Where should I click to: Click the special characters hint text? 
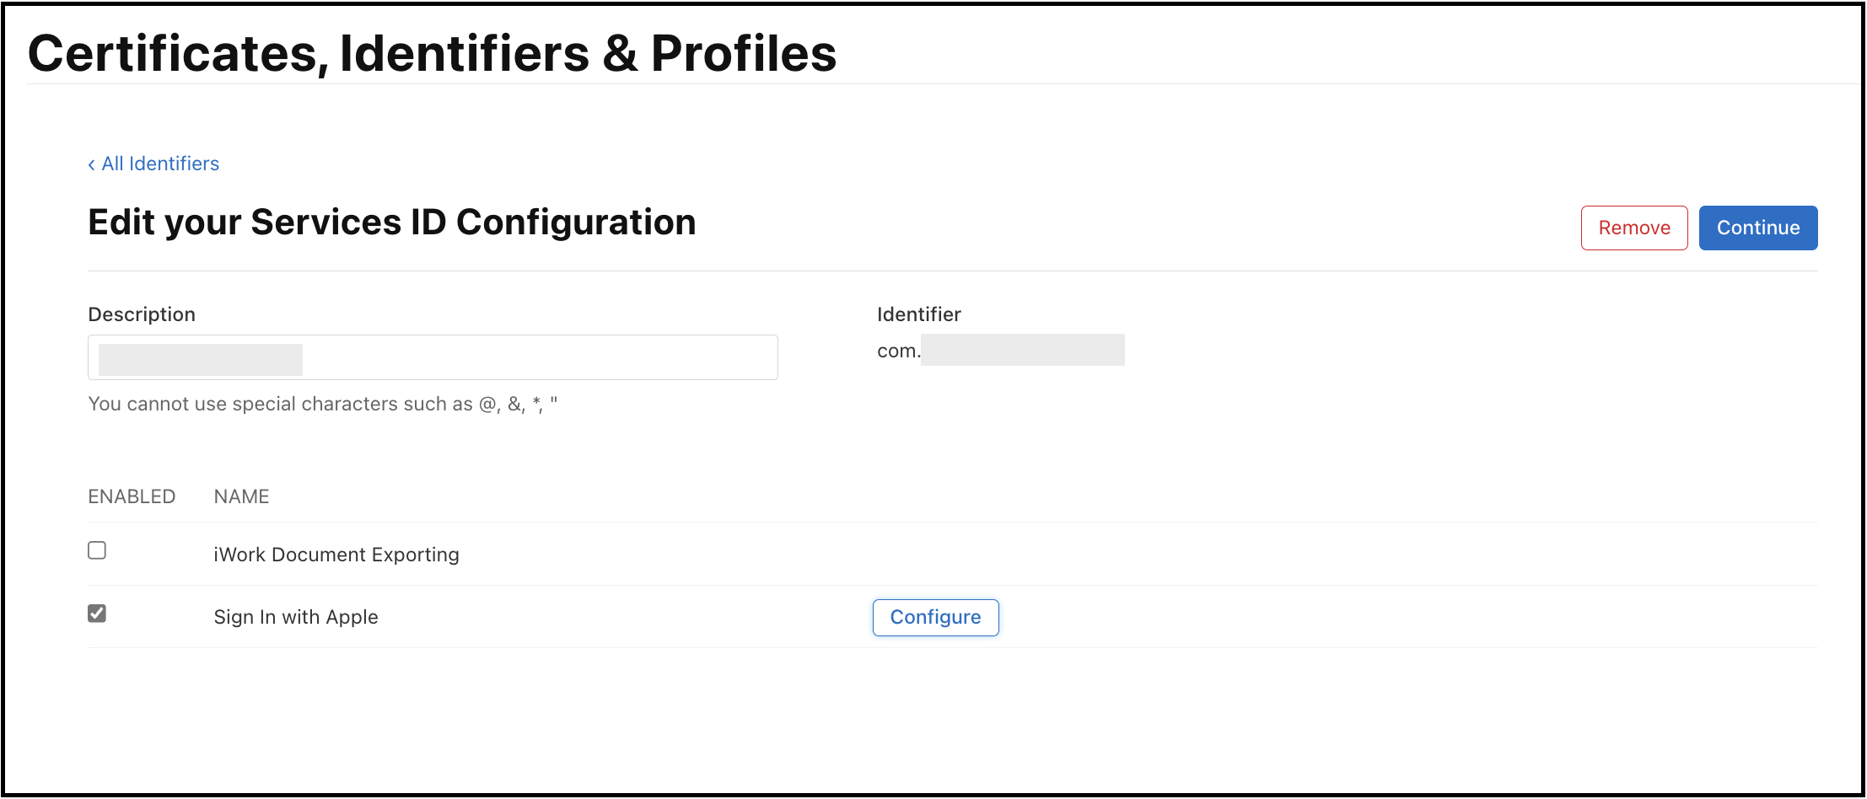(322, 404)
